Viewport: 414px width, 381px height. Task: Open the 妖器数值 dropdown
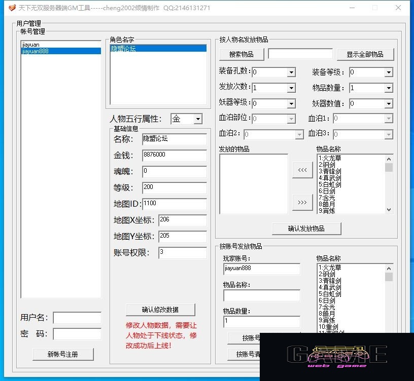pyautogui.click(x=389, y=103)
